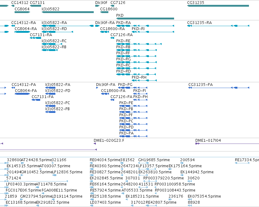Click protein CG14312-PA

pos(24,85)
